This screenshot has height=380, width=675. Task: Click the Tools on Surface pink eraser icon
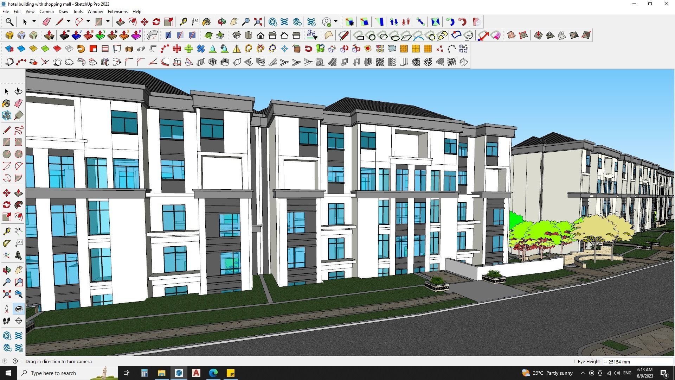(495, 35)
